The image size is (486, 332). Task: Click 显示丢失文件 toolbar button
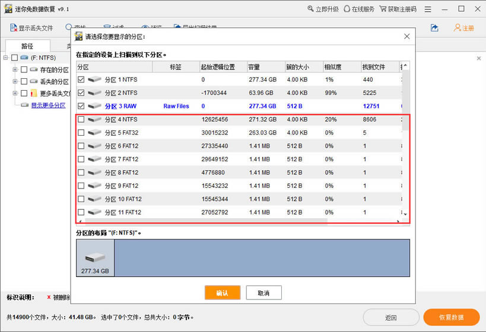pos(31,28)
